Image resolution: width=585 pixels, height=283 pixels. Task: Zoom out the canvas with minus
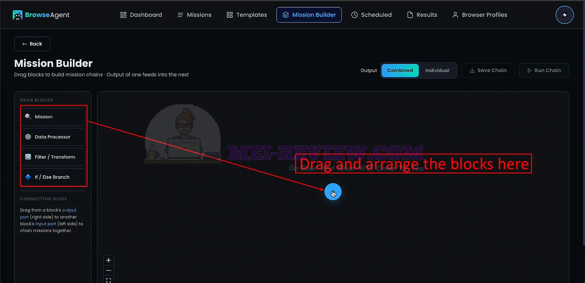tap(109, 270)
